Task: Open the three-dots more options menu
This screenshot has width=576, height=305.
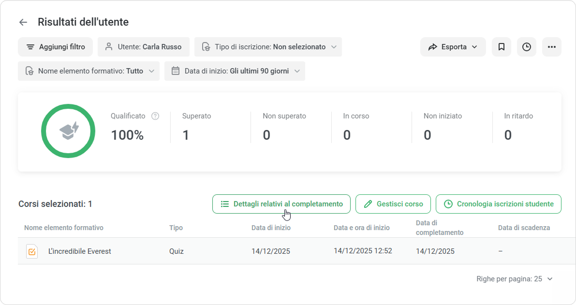Action: click(x=552, y=47)
